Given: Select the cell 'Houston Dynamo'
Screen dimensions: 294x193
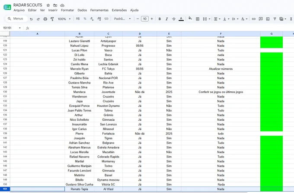Looking at the screenshot, I should click(x=108, y=106).
